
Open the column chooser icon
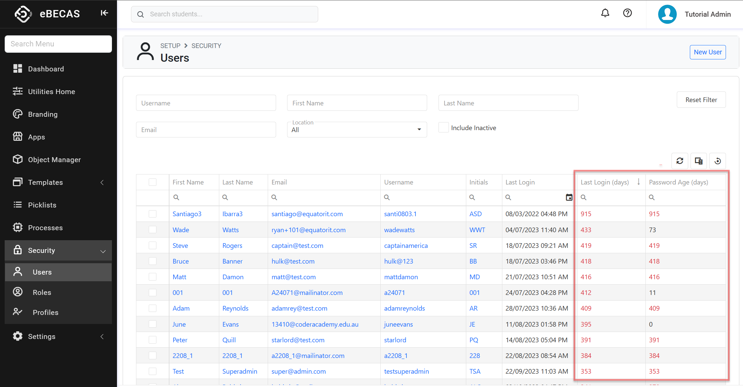point(699,161)
